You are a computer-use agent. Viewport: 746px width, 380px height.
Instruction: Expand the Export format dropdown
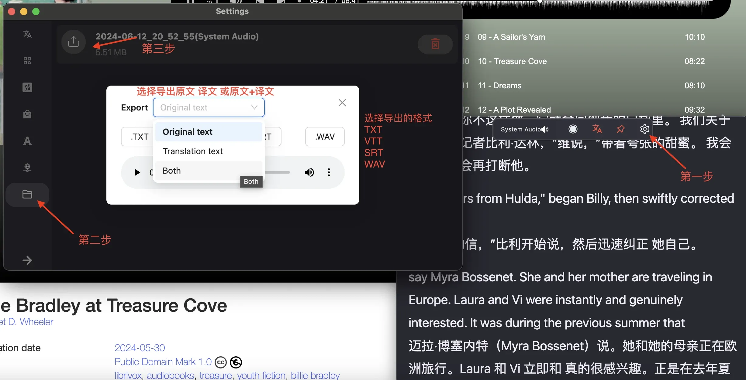point(209,107)
